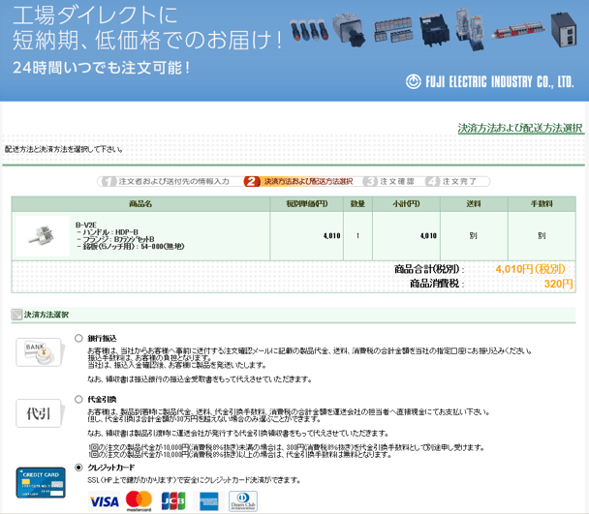The height and width of the screenshot is (514, 589).
Task: Click the VISA card logo
Action: point(105,501)
